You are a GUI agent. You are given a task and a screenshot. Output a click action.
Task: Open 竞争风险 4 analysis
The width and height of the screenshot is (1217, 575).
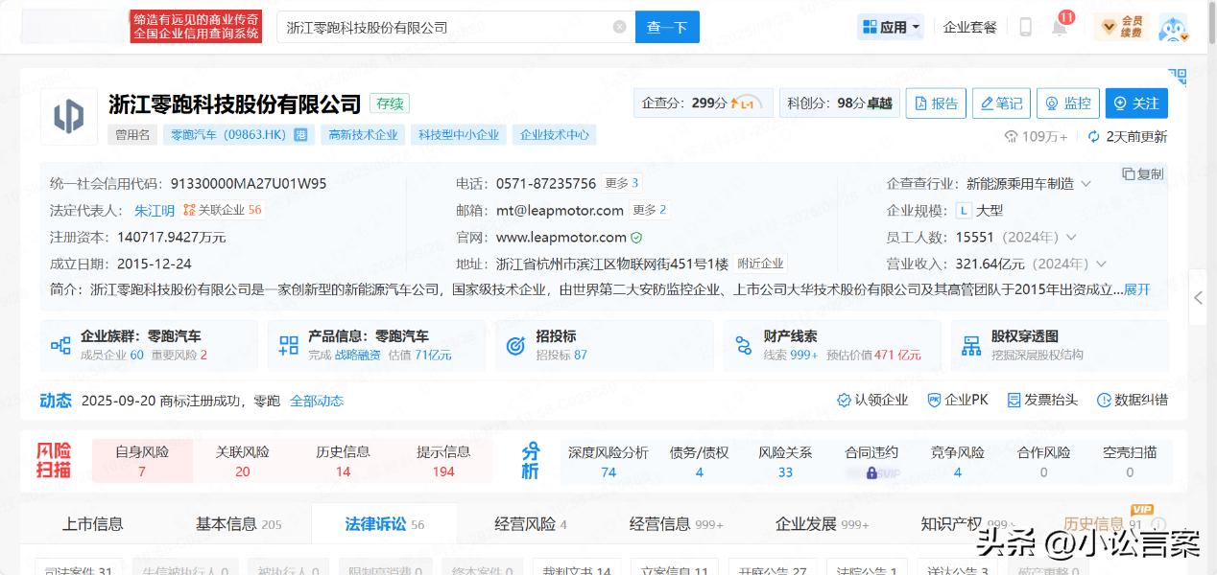pyautogui.click(x=958, y=461)
